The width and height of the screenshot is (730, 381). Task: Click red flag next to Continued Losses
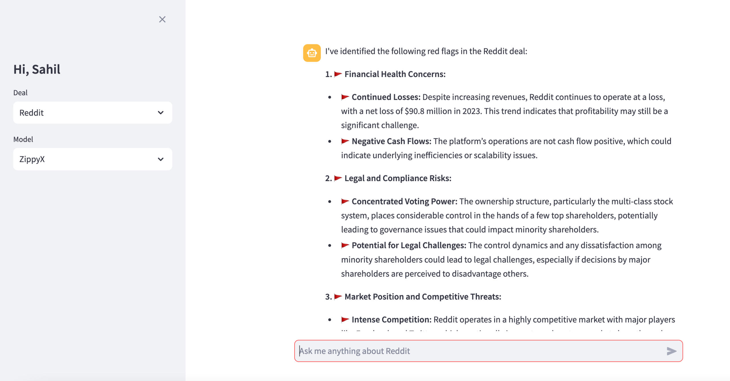pos(345,97)
